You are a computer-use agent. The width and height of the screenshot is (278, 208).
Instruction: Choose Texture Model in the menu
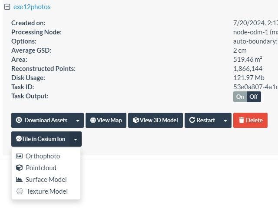coord(47,191)
